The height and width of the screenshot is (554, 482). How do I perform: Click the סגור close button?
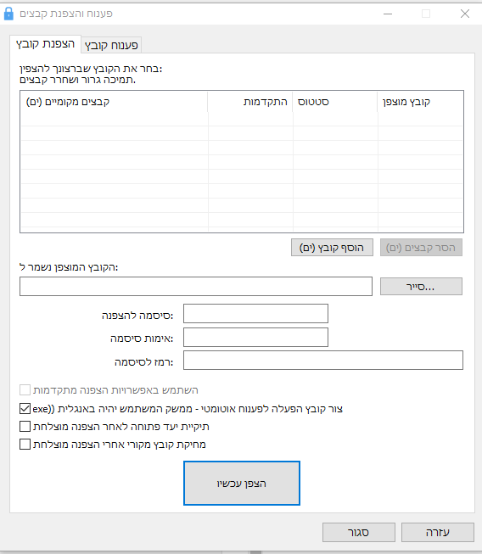click(359, 532)
